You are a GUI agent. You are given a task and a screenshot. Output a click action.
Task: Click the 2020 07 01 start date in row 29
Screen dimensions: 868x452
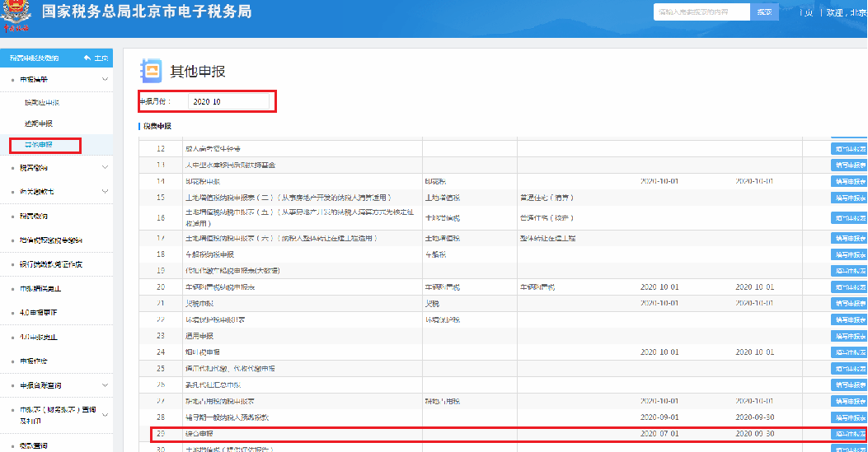tap(659, 434)
